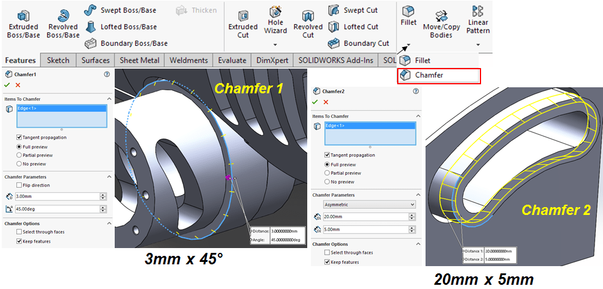Expand the Fillet dropdown arrow
The height and width of the screenshot is (289, 603).
pyautogui.click(x=408, y=45)
